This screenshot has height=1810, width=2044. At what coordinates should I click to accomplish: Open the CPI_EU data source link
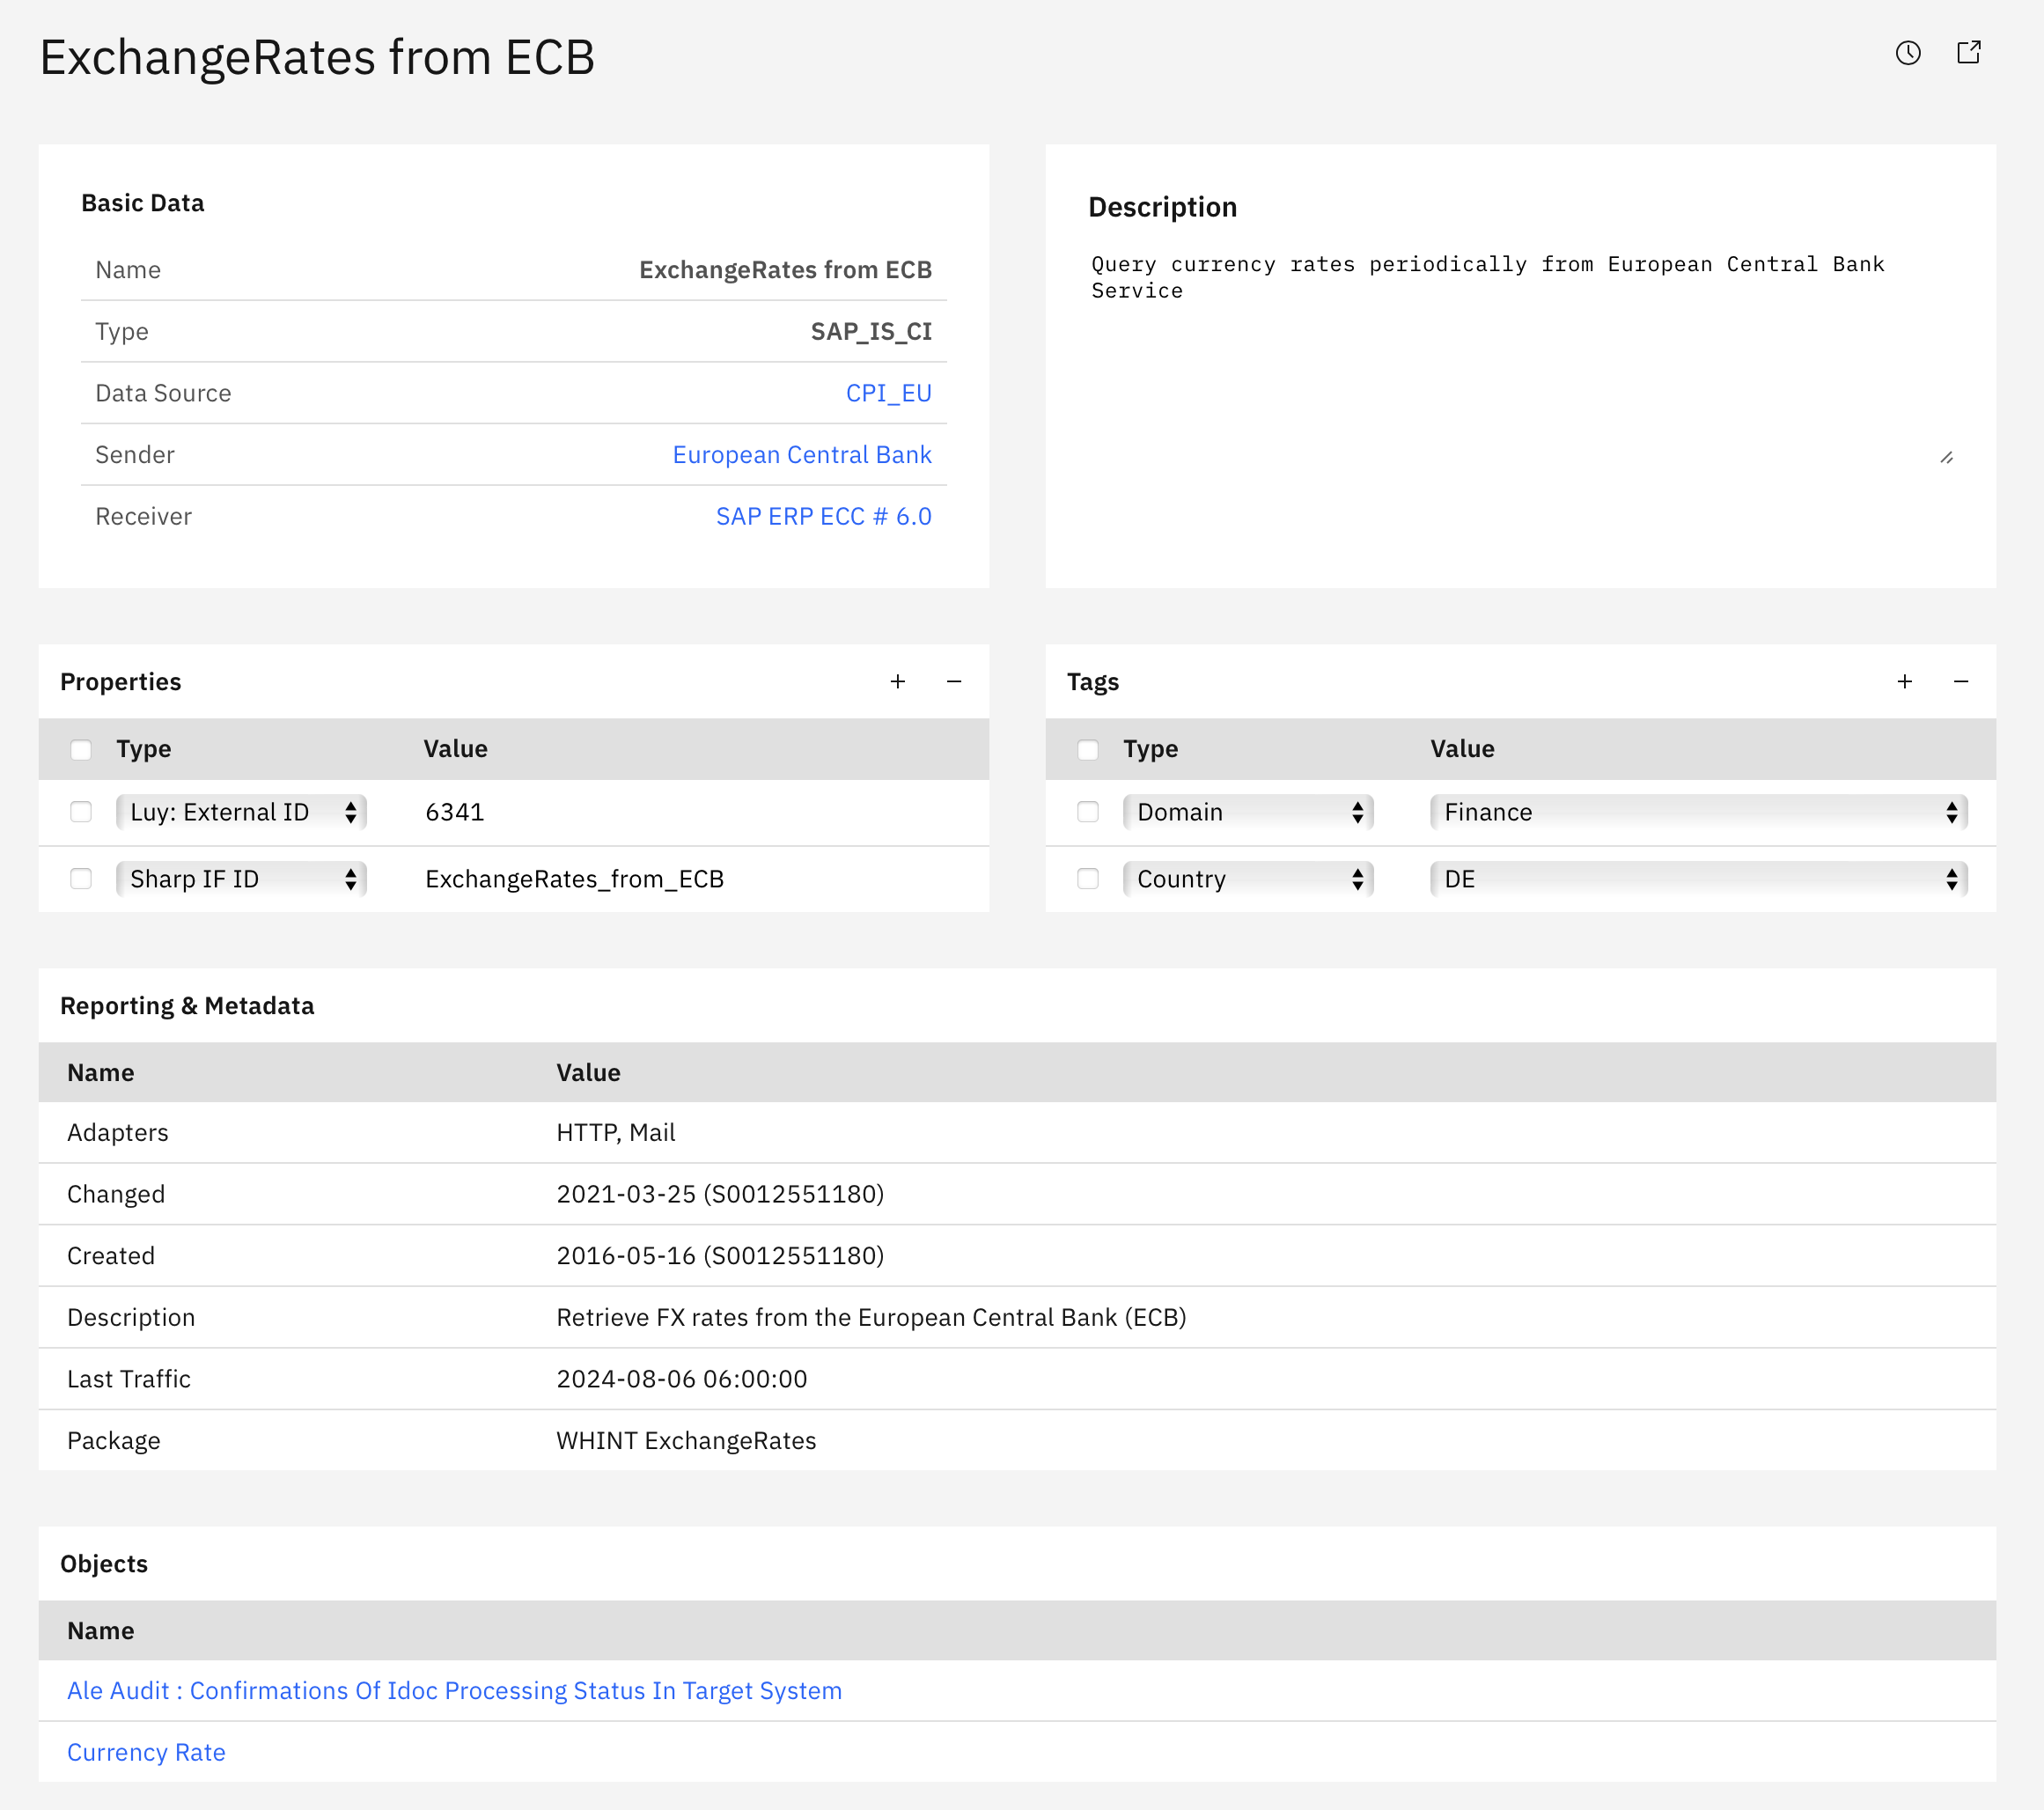(888, 393)
